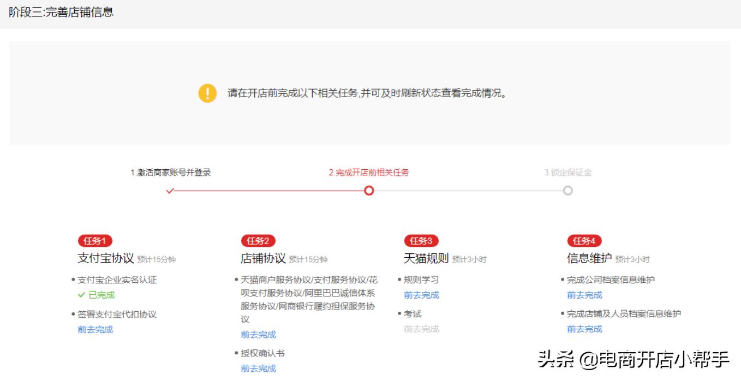Open 前去完成 for 完成店铺及人员档案信息维护
Image resolution: width=741 pixels, height=380 pixels.
[585, 329]
